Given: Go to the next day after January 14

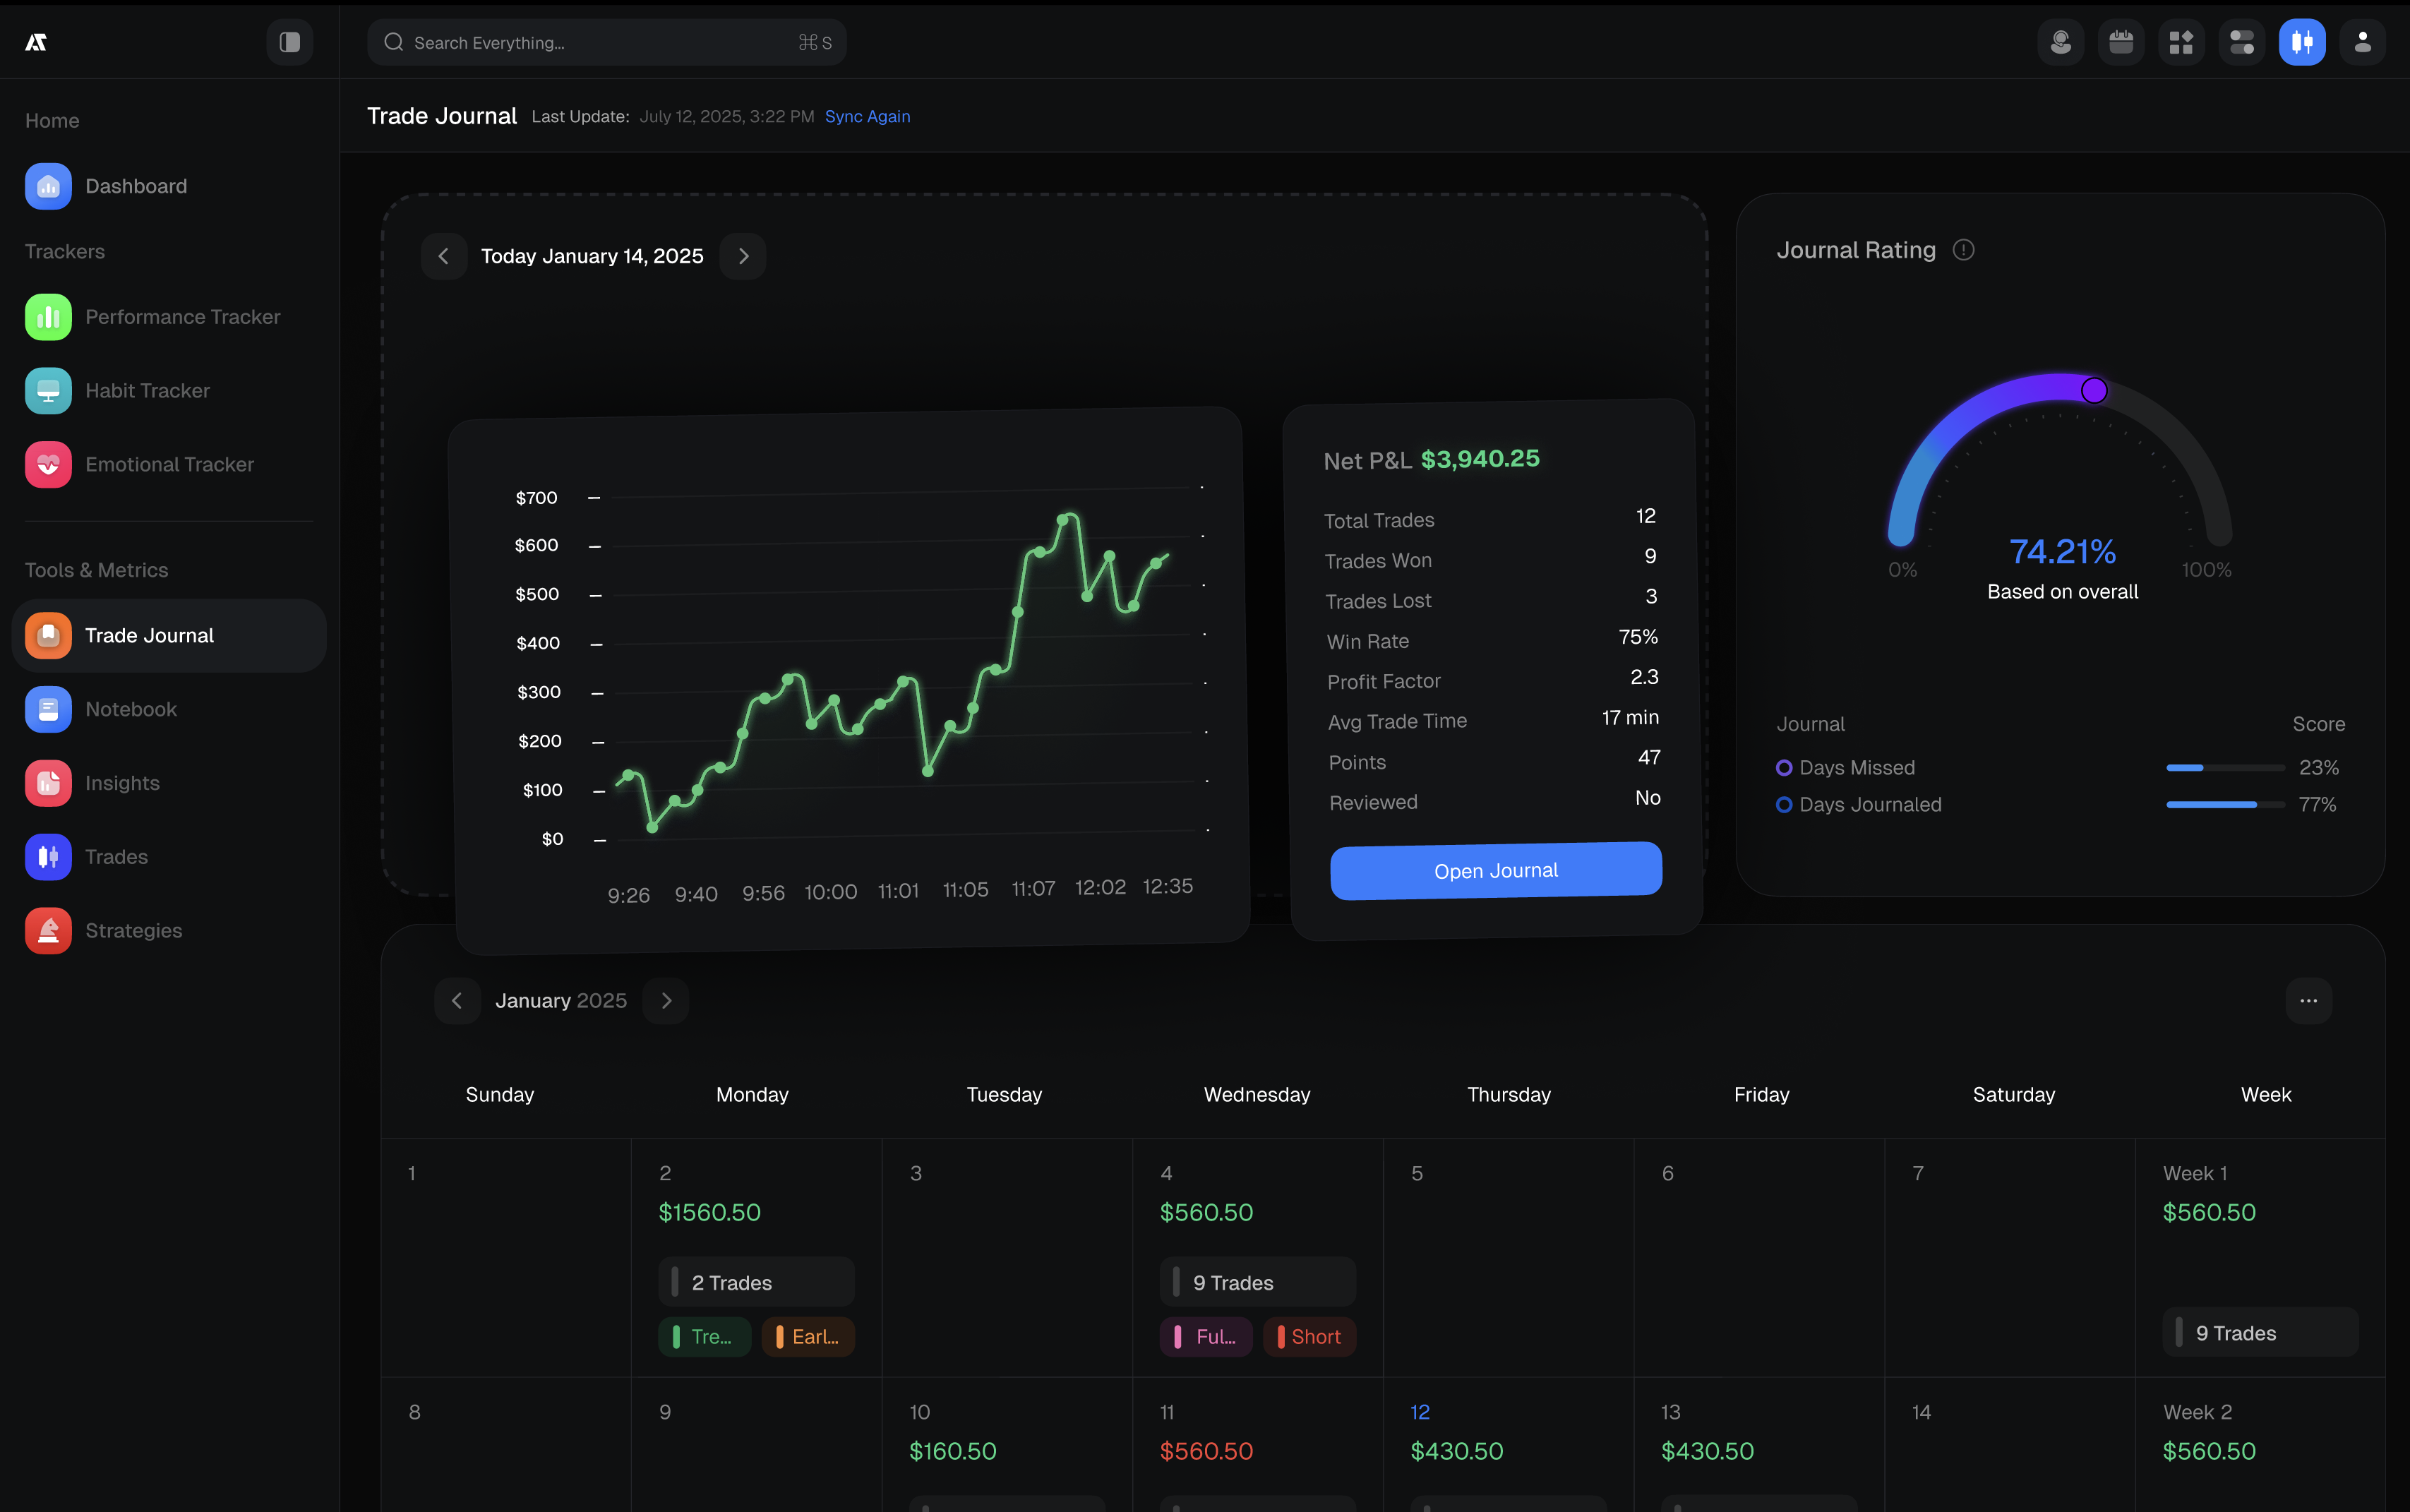Looking at the screenshot, I should tap(743, 256).
